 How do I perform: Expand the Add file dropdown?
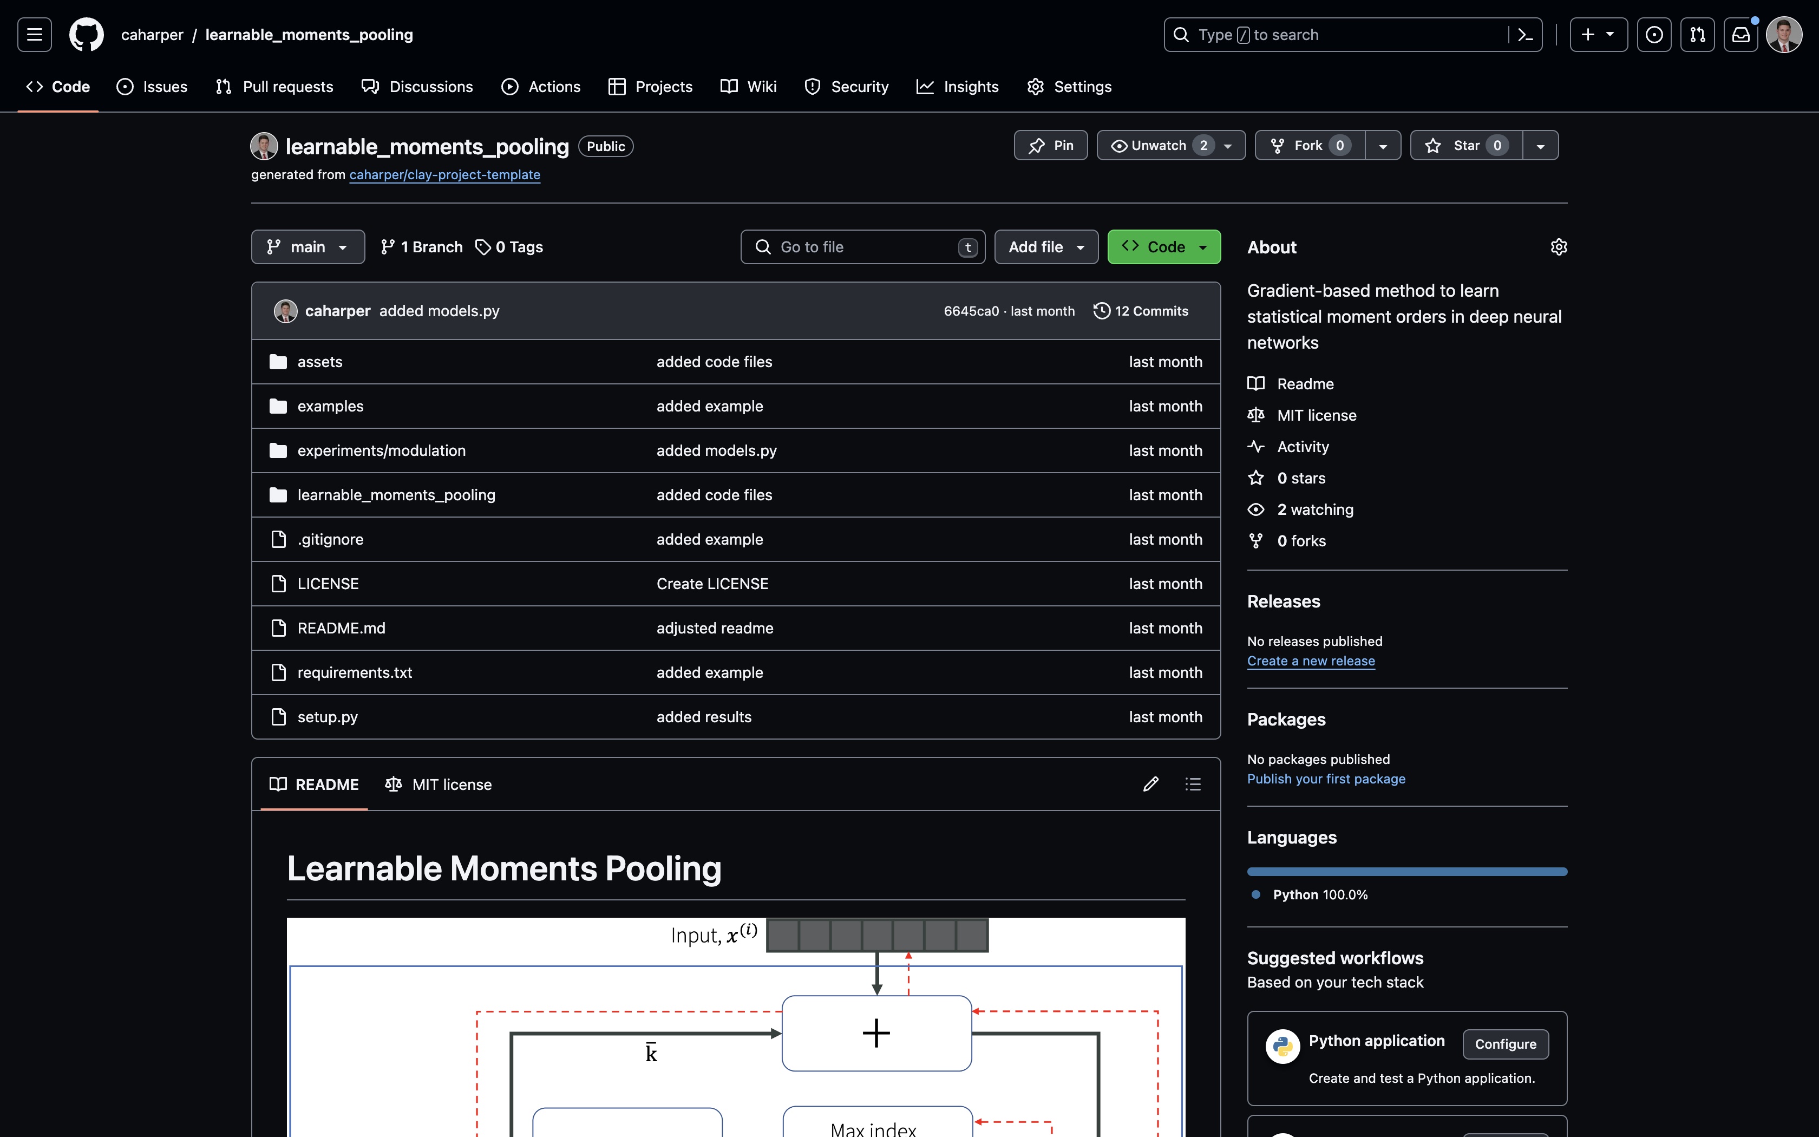coord(1046,247)
